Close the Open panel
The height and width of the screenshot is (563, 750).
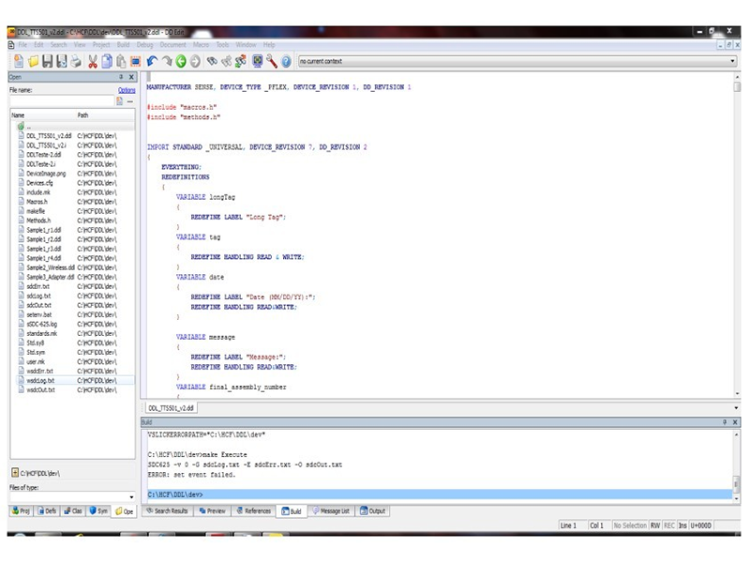[131, 77]
